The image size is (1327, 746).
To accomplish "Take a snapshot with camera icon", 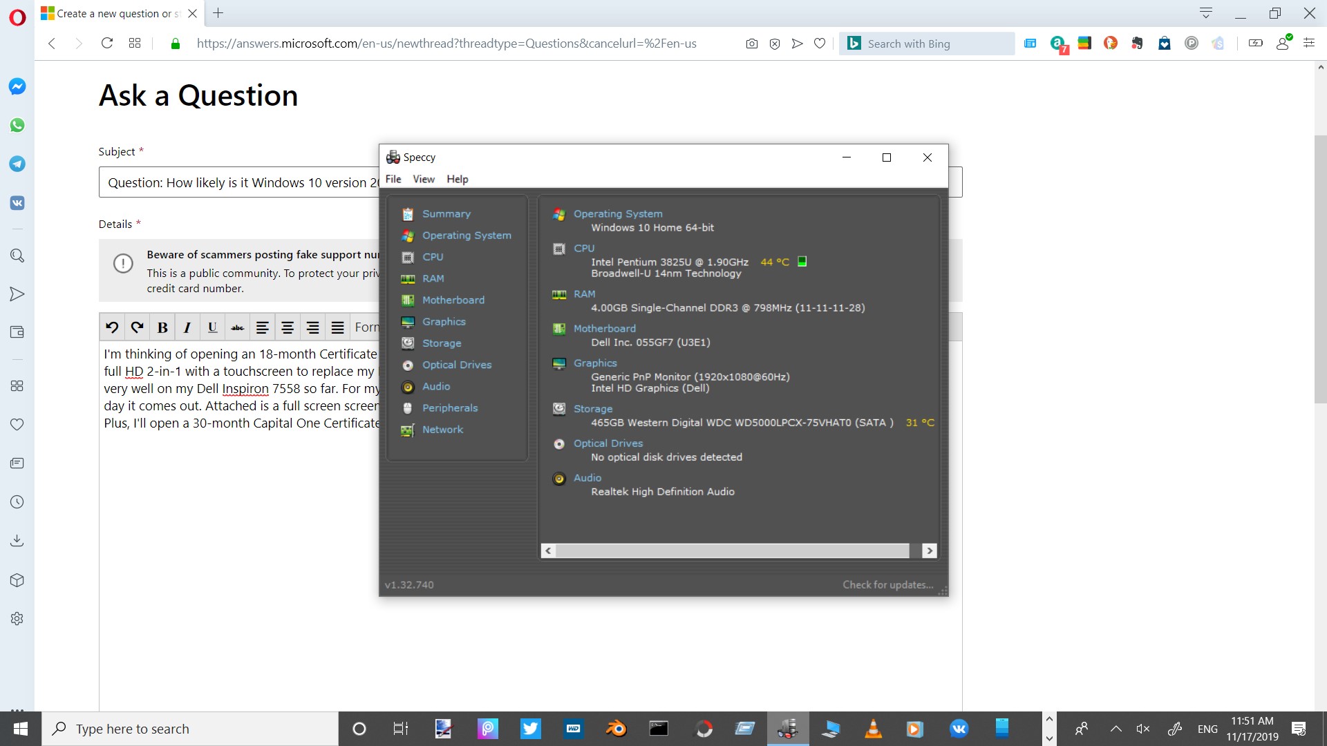I will coord(752,44).
